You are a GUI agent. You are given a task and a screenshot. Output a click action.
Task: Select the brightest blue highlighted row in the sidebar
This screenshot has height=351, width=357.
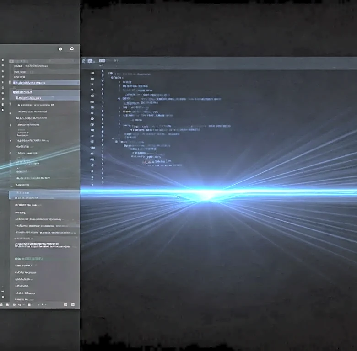(x=44, y=83)
